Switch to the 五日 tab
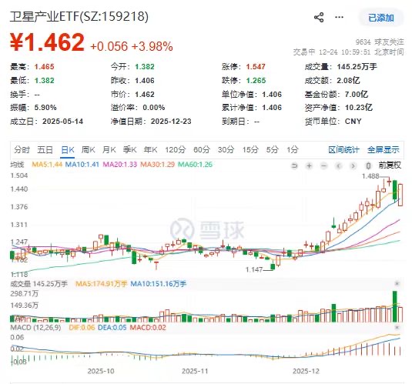Screen dimensions: 412x384 [x=45, y=150]
